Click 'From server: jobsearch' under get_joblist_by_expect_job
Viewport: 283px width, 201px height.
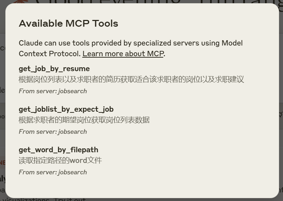tap(53, 132)
